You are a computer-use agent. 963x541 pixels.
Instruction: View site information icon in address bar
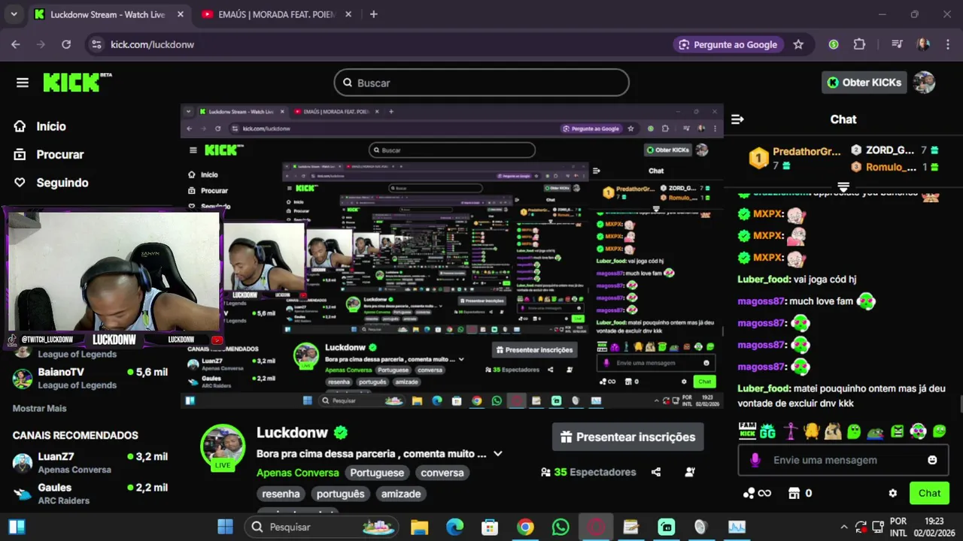pos(96,44)
